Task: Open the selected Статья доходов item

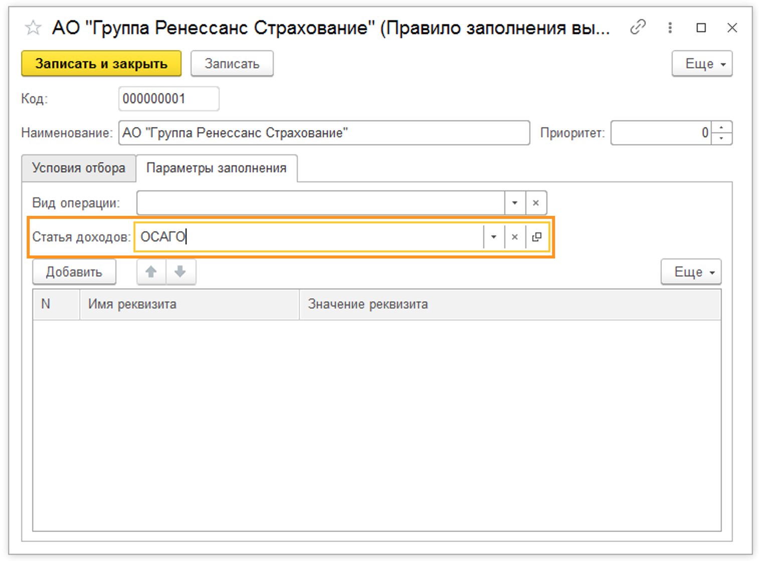Action: (537, 237)
